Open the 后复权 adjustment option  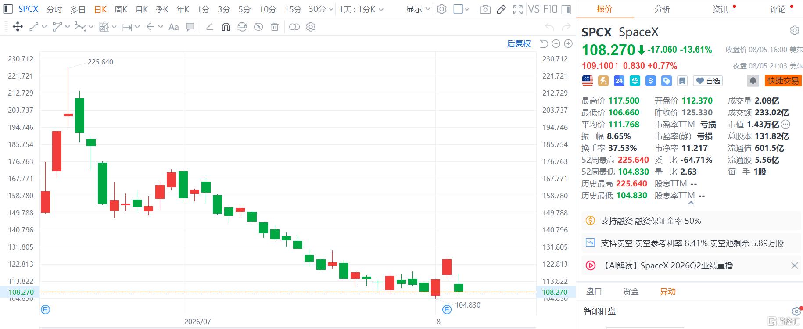(x=519, y=44)
